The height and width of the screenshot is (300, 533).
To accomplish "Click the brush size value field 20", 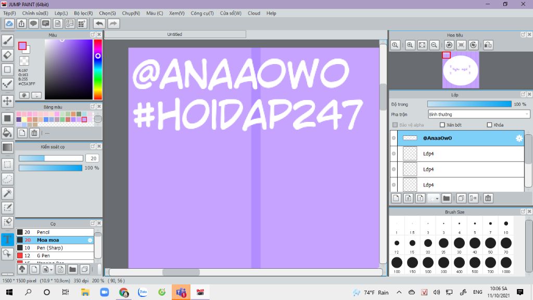I will pos(93,158).
